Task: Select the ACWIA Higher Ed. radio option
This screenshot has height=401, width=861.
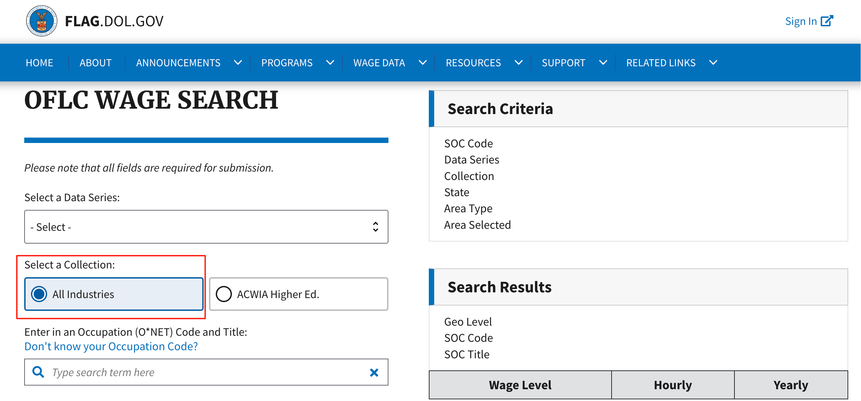Action: click(x=224, y=294)
